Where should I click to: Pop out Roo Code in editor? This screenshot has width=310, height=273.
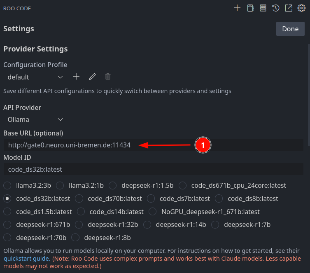tap(289, 8)
